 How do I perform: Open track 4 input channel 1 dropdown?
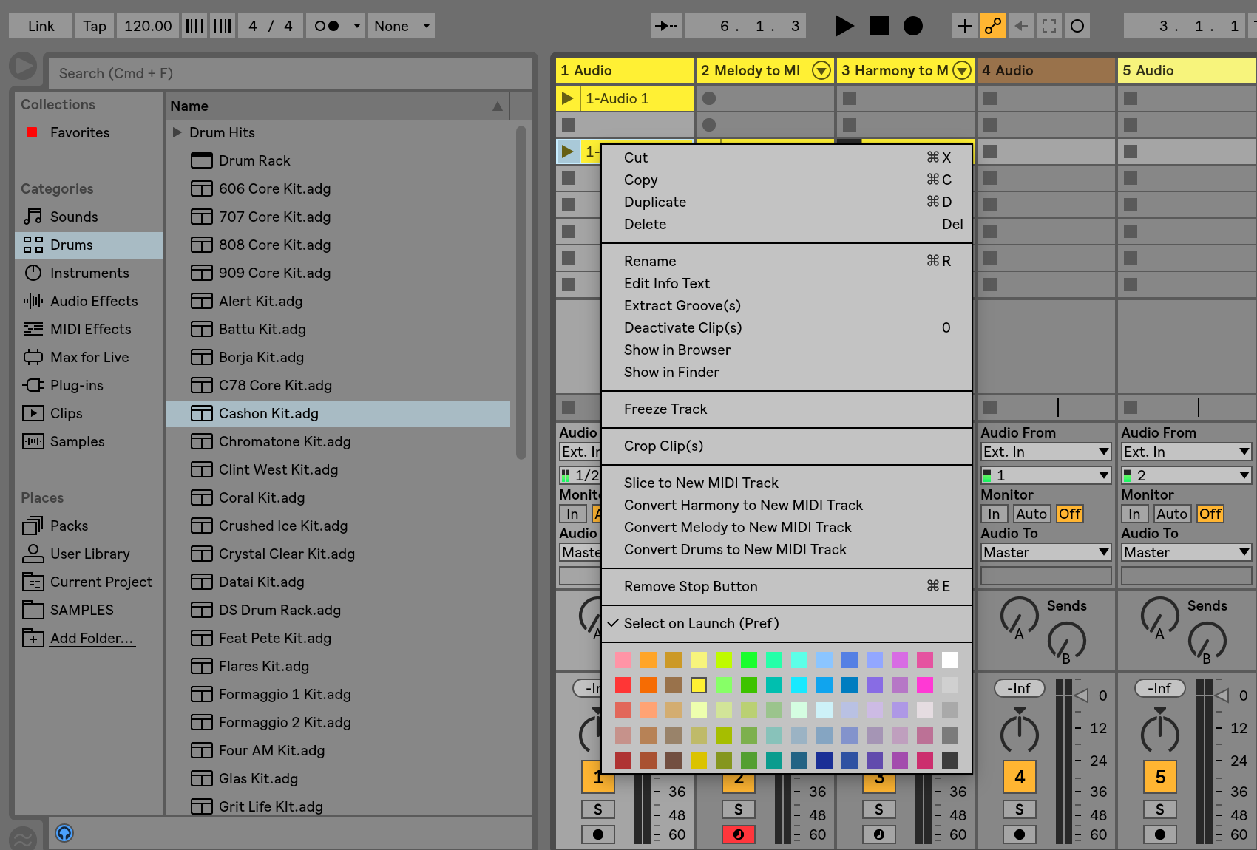pyautogui.click(x=1046, y=475)
